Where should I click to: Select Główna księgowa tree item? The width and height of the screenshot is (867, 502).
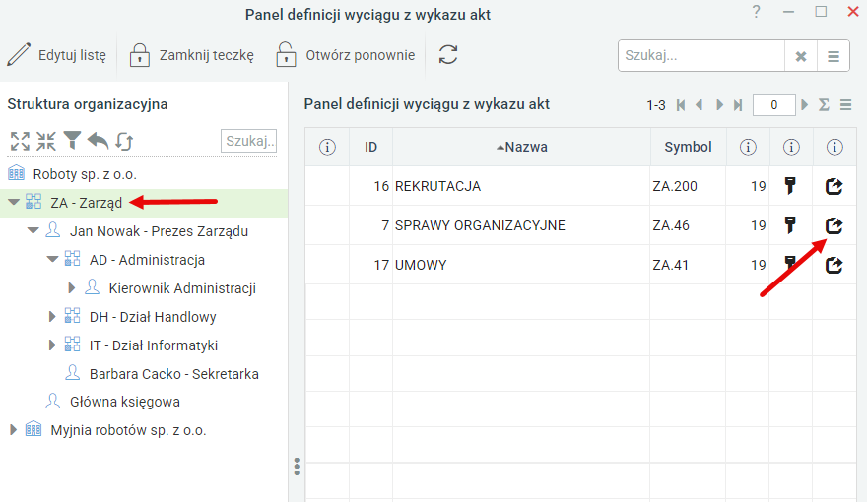tap(124, 402)
